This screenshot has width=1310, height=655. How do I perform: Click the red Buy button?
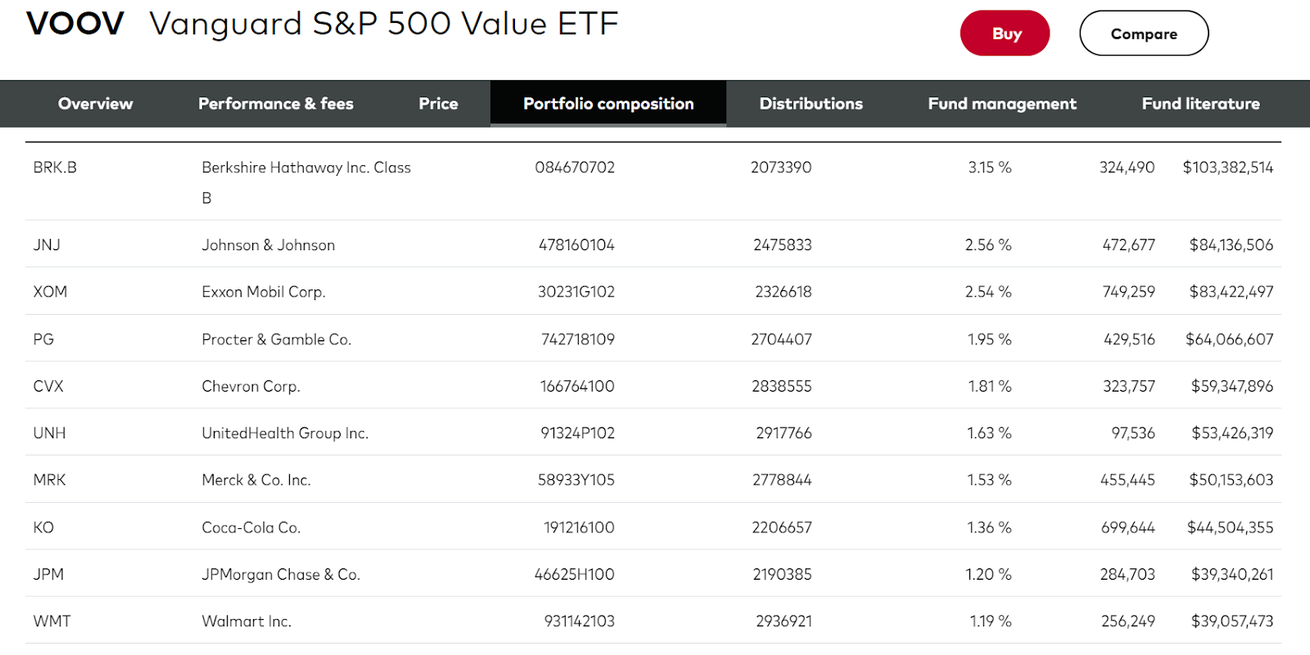[x=1005, y=34]
